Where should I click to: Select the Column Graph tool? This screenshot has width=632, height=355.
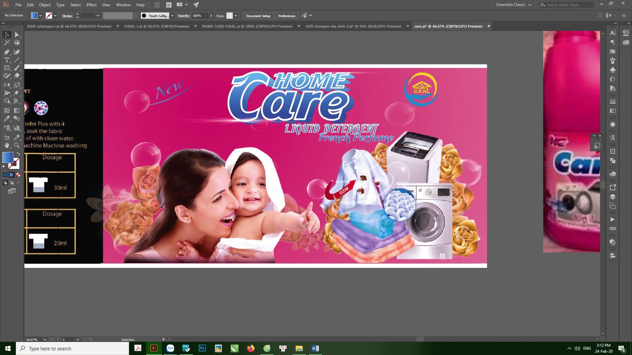(17, 128)
